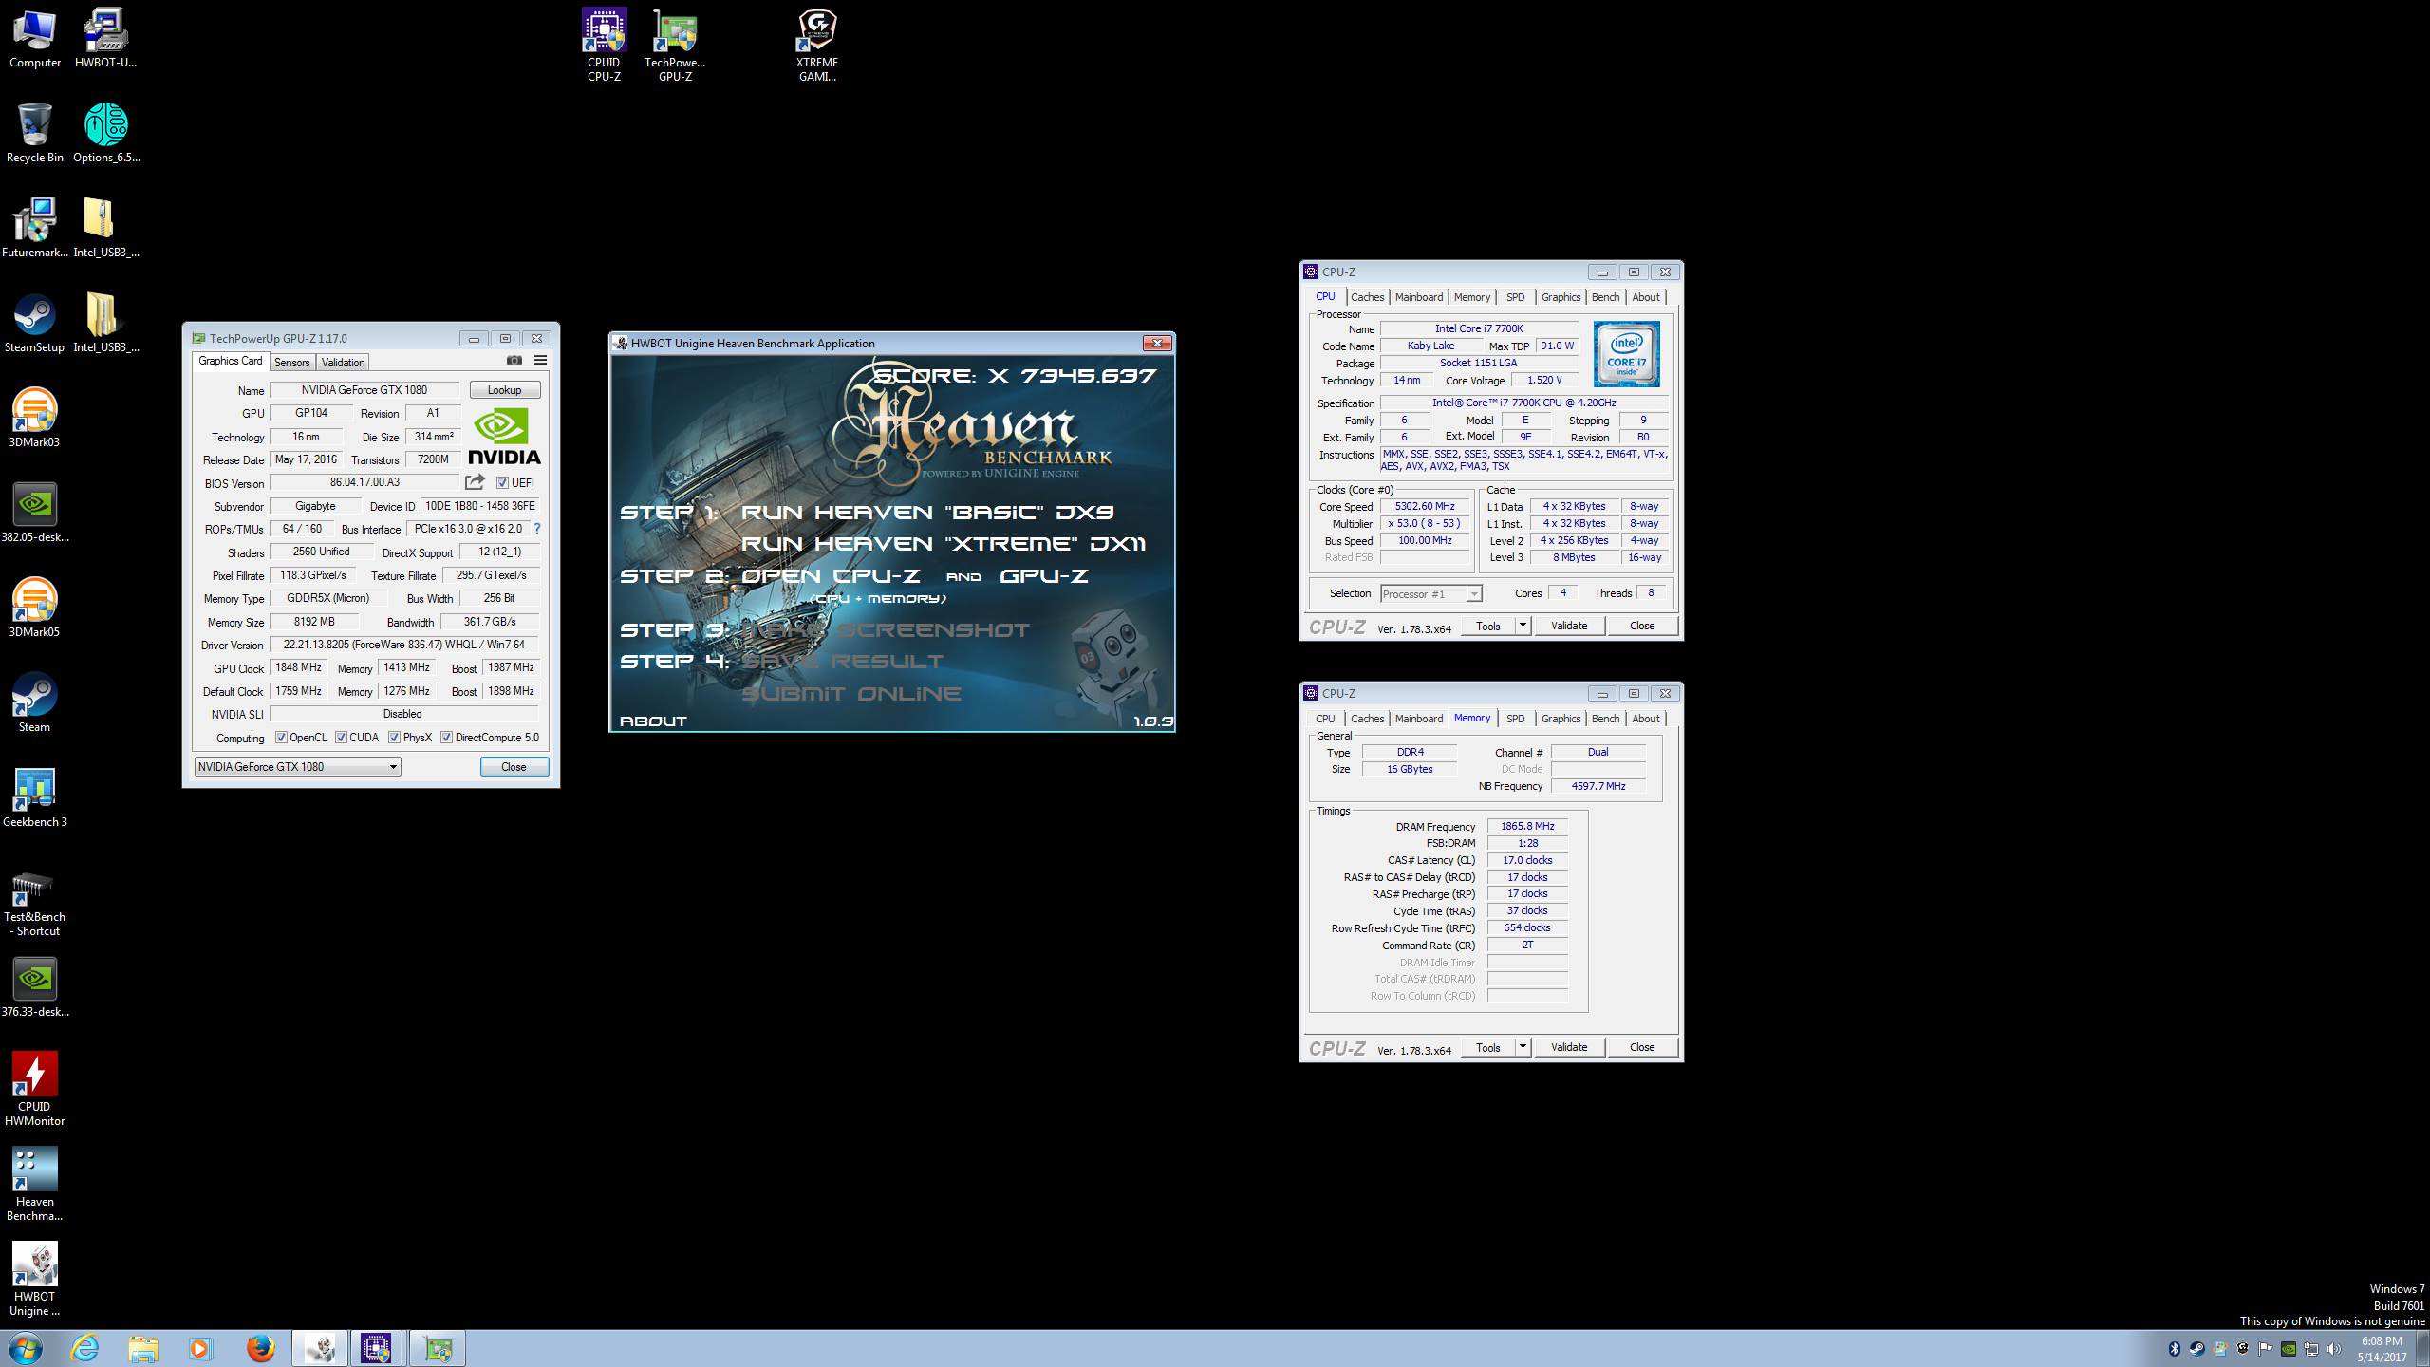
Task: Open the Intel_USB3 folder beside Futuremark
Action: [x=105, y=229]
